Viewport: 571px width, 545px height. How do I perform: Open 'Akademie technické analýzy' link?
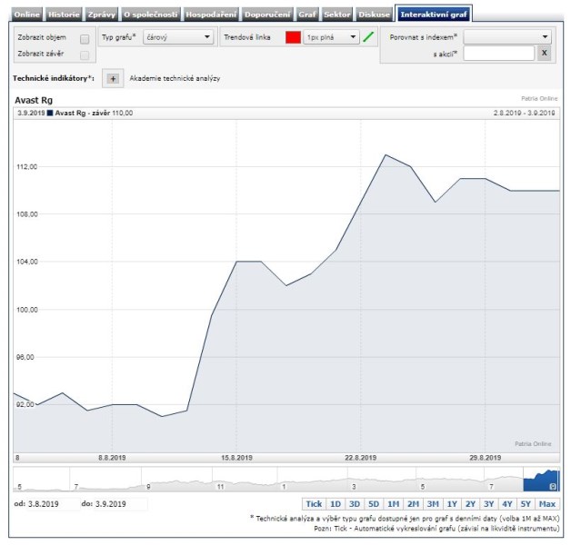pos(175,79)
